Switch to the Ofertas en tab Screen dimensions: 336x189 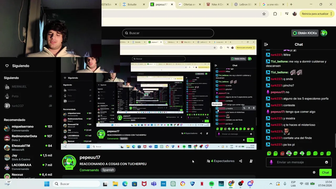[189, 4]
